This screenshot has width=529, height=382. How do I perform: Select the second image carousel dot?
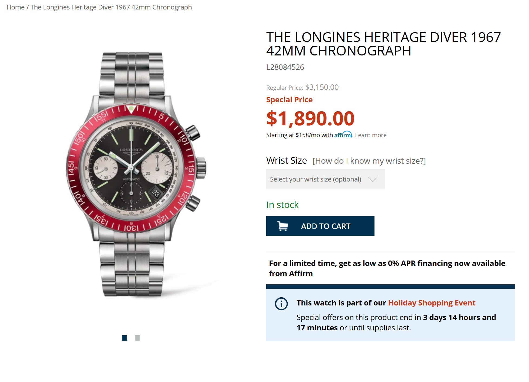point(137,338)
